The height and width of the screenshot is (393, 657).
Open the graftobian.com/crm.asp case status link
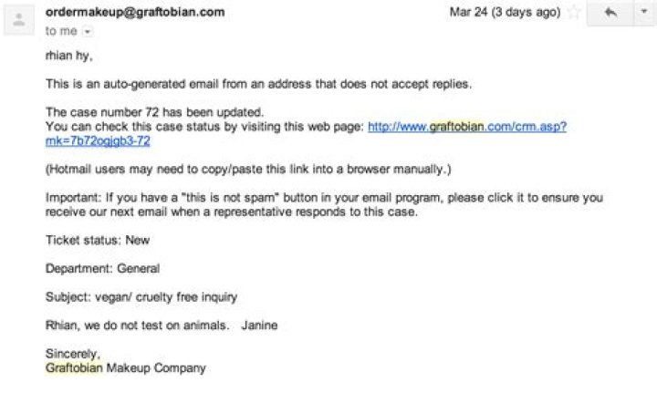click(466, 127)
